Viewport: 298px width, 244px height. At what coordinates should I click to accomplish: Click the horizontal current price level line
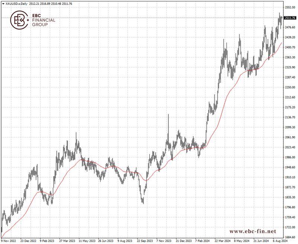[149, 18]
